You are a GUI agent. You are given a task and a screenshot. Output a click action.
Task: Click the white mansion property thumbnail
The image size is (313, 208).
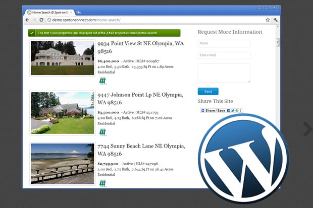click(x=62, y=58)
